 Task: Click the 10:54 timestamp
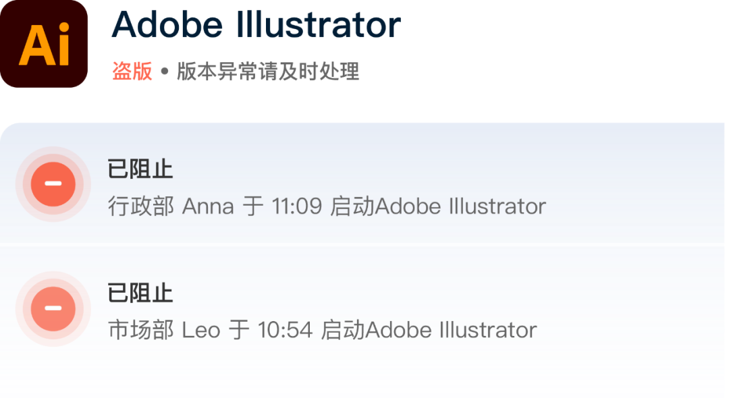(286, 331)
